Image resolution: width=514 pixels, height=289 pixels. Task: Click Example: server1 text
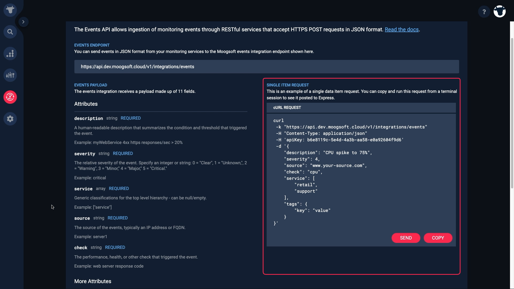90,237
